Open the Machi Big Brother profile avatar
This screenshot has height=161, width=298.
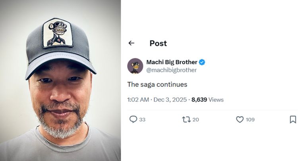(135, 66)
